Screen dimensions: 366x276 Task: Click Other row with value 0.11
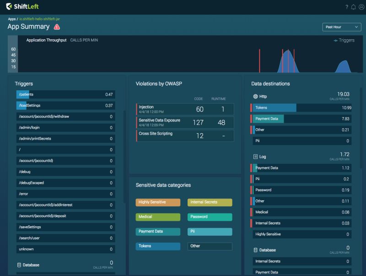pos(301,201)
